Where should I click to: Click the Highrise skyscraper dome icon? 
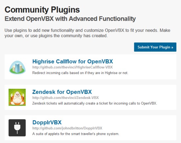click(x=17, y=67)
